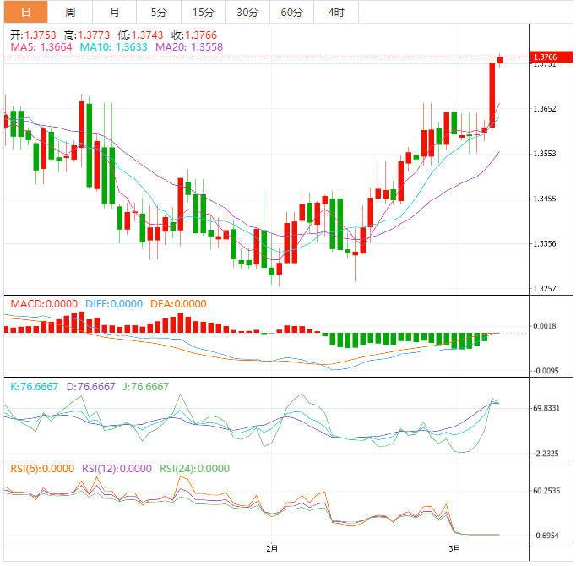
Task: Show the 30分 chart interval
Action: tap(247, 12)
